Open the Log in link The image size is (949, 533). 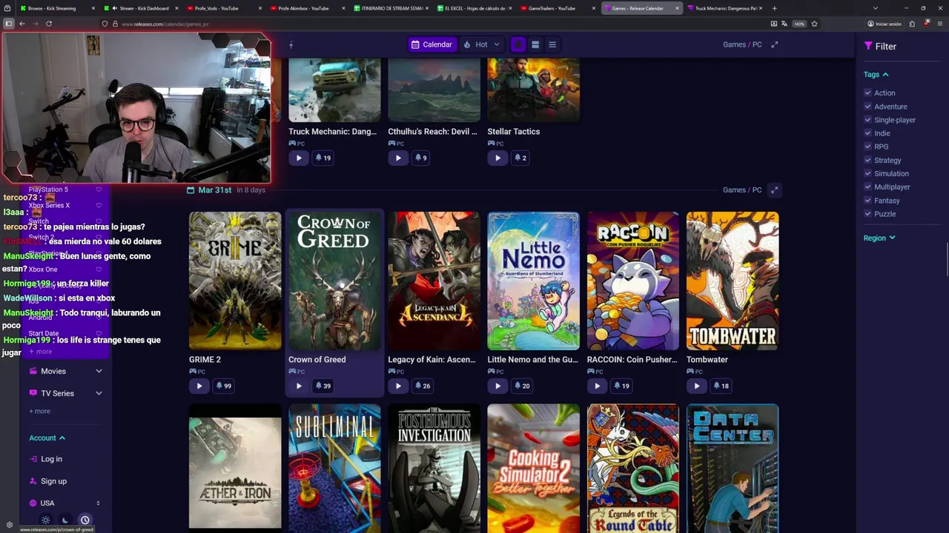pos(46,459)
